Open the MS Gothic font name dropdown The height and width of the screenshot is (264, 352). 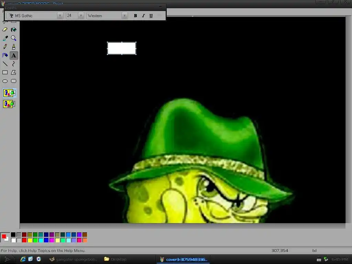[60, 16]
